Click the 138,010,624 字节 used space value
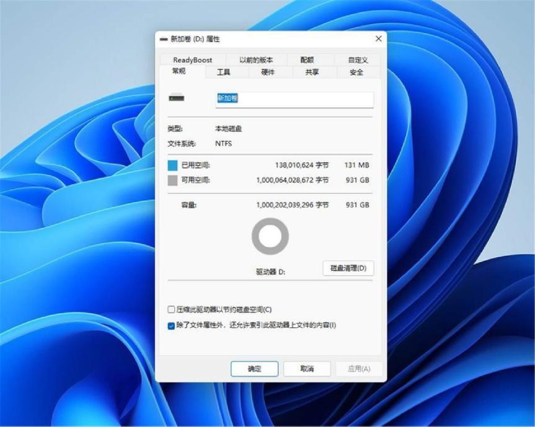This screenshot has height=427, width=535. pyautogui.click(x=302, y=165)
